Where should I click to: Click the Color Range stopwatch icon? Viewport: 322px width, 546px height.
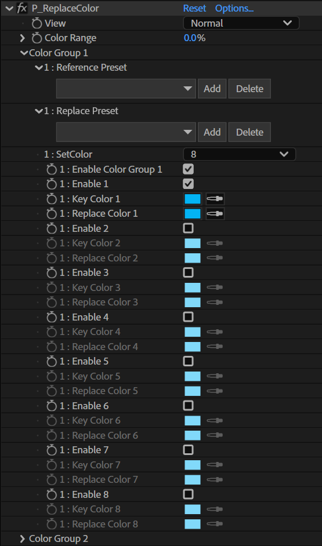37,38
